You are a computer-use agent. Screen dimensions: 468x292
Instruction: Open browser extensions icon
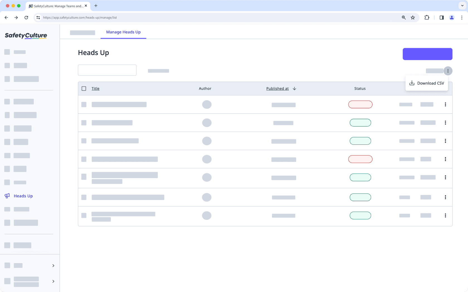426,18
